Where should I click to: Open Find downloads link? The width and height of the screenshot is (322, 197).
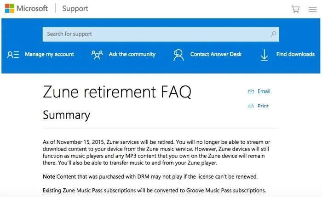[295, 54]
